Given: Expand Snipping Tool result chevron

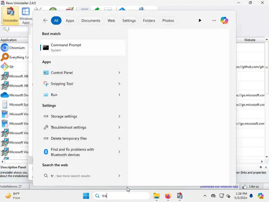Looking at the screenshot, I should tap(119, 84).
